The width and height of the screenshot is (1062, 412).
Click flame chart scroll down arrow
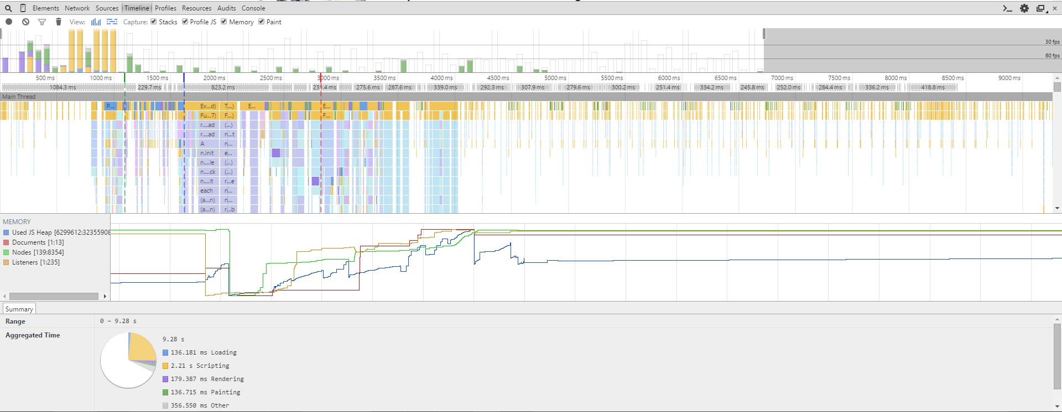click(1058, 208)
